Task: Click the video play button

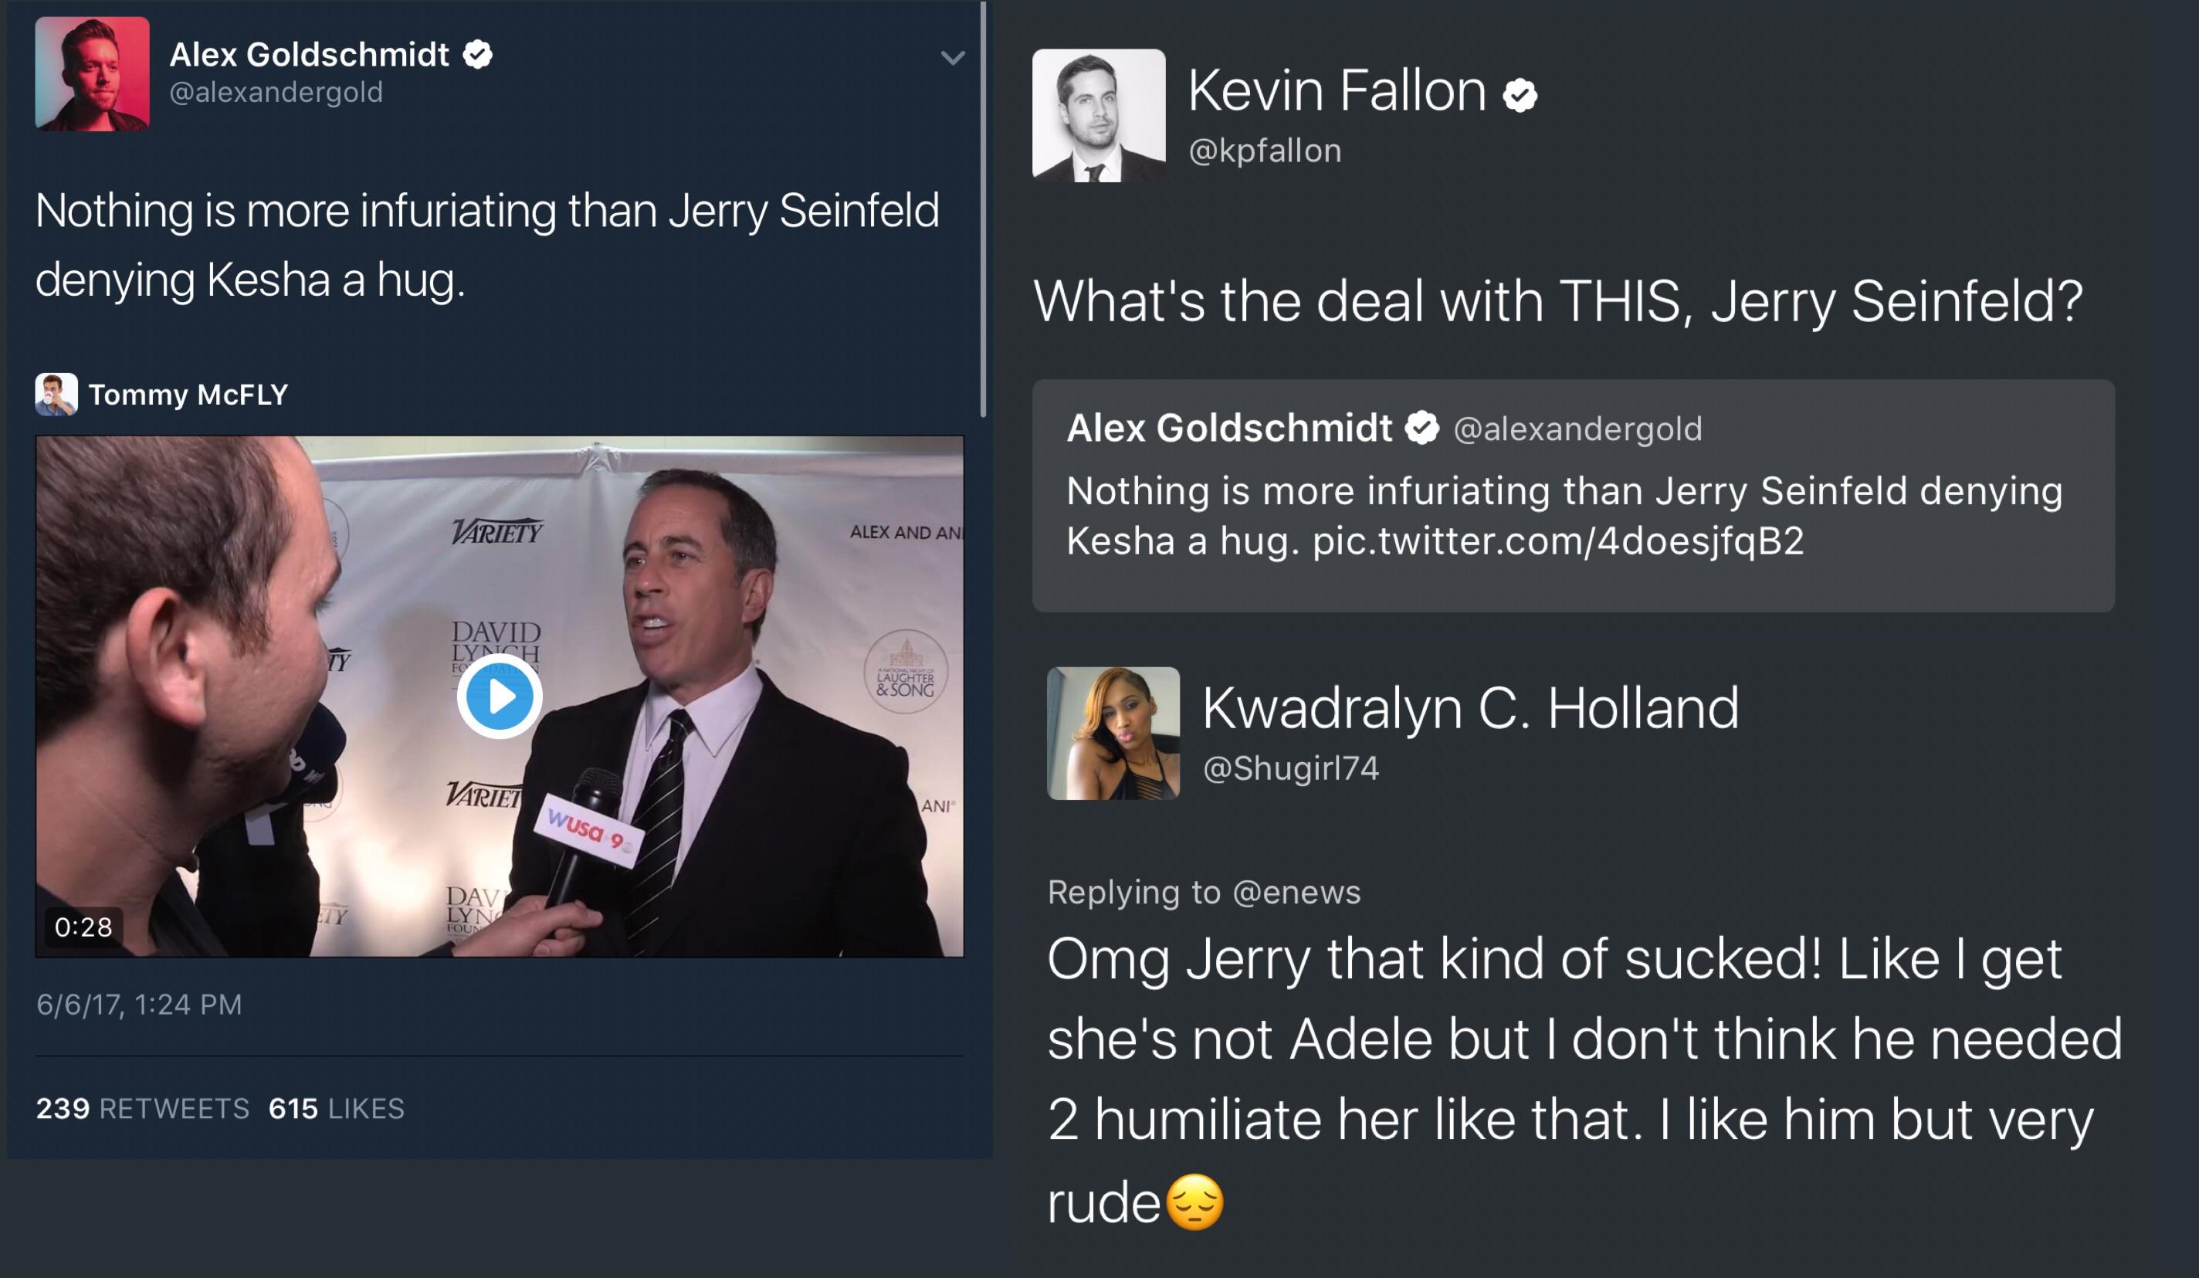Action: click(499, 697)
